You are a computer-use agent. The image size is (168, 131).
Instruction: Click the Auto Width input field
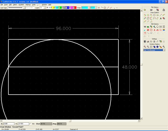30,8
